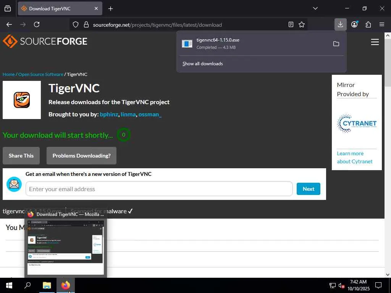Follow Learn more about Cytranet link
This screenshot has width=391, height=293.
pyautogui.click(x=355, y=158)
